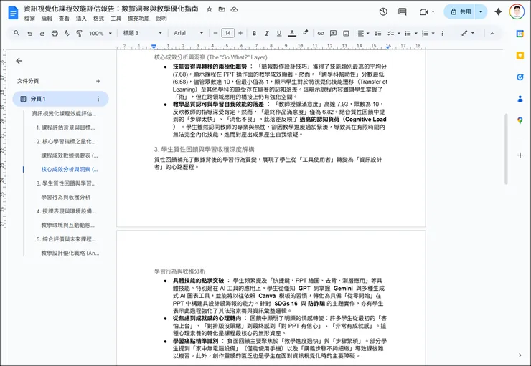Viewport: 531px width, 366px height.
Task: Open the 檔案 menu
Action: (29, 19)
